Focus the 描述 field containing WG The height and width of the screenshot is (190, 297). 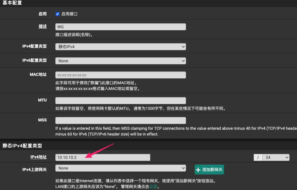click(121, 27)
